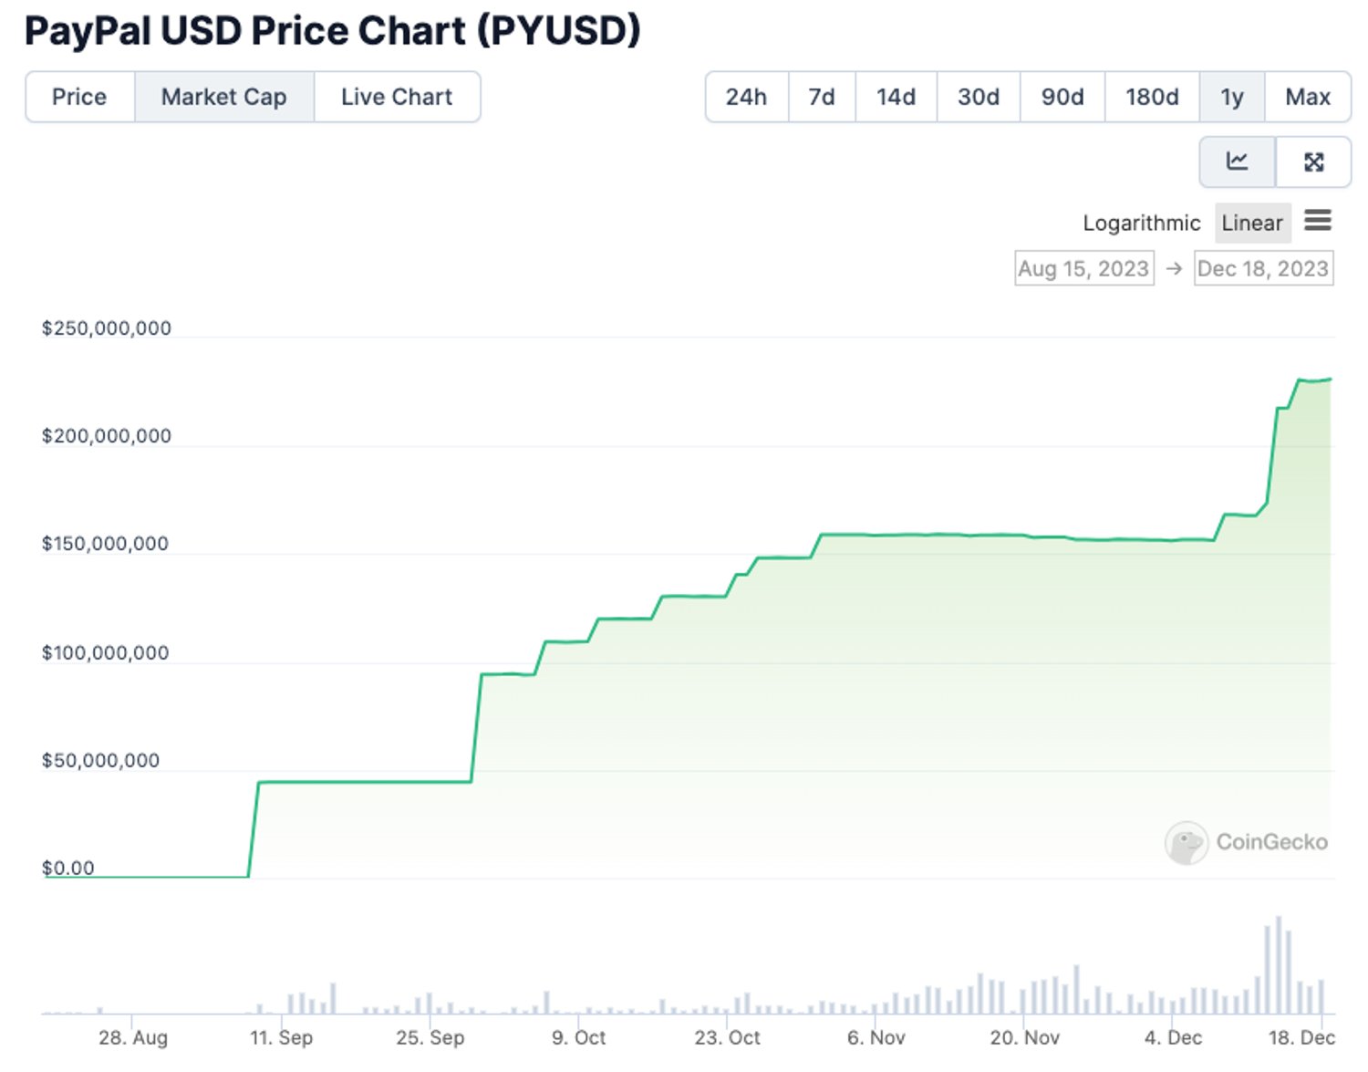Open the chart options hamburger menu

pyautogui.click(x=1320, y=222)
